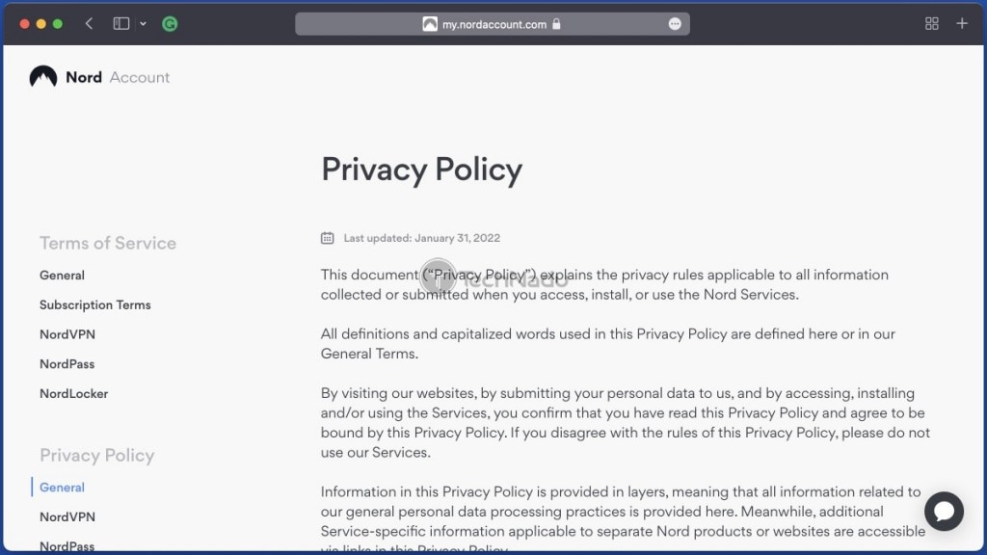The height and width of the screenshot is (555, 987).
Task: Focus the my.nordaccount.com address field
Action: tap(493, 24)
